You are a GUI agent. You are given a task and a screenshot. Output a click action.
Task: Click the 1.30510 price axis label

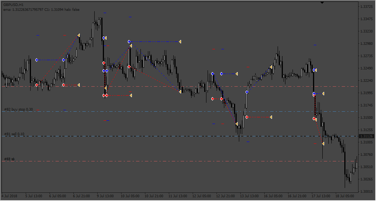(367, 167)
